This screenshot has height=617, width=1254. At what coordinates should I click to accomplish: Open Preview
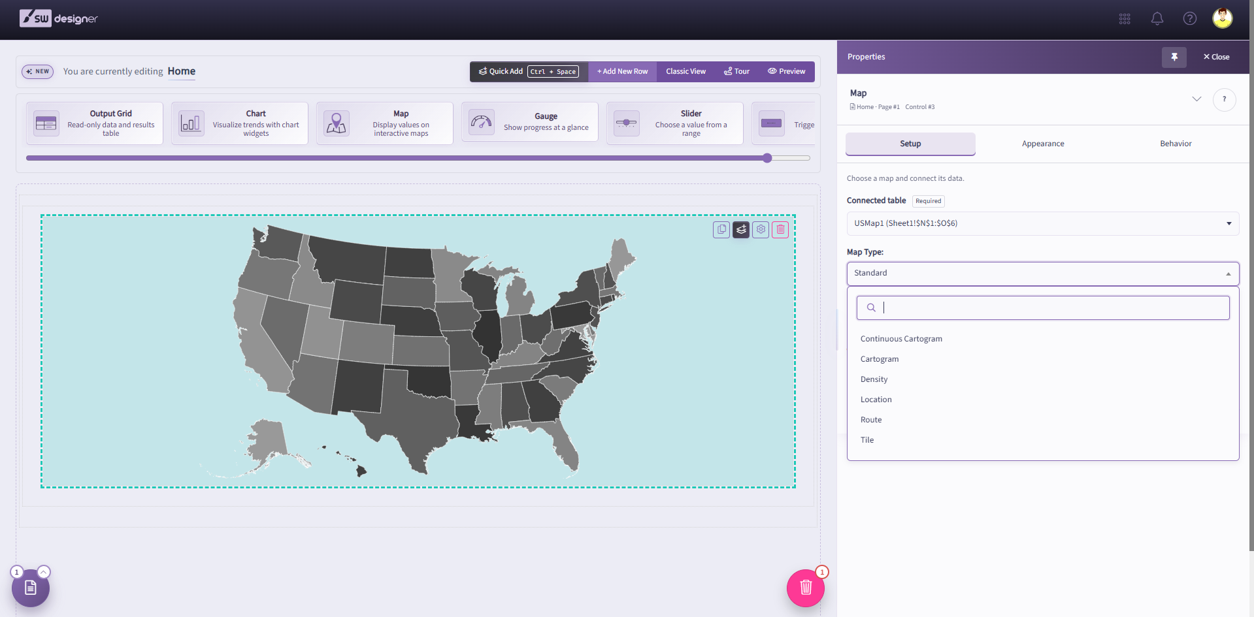pyautogui.click(x=786, y=72)
